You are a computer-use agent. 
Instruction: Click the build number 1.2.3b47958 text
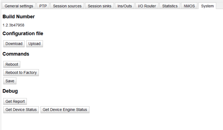pyautogui.click(x=13, y=25)
